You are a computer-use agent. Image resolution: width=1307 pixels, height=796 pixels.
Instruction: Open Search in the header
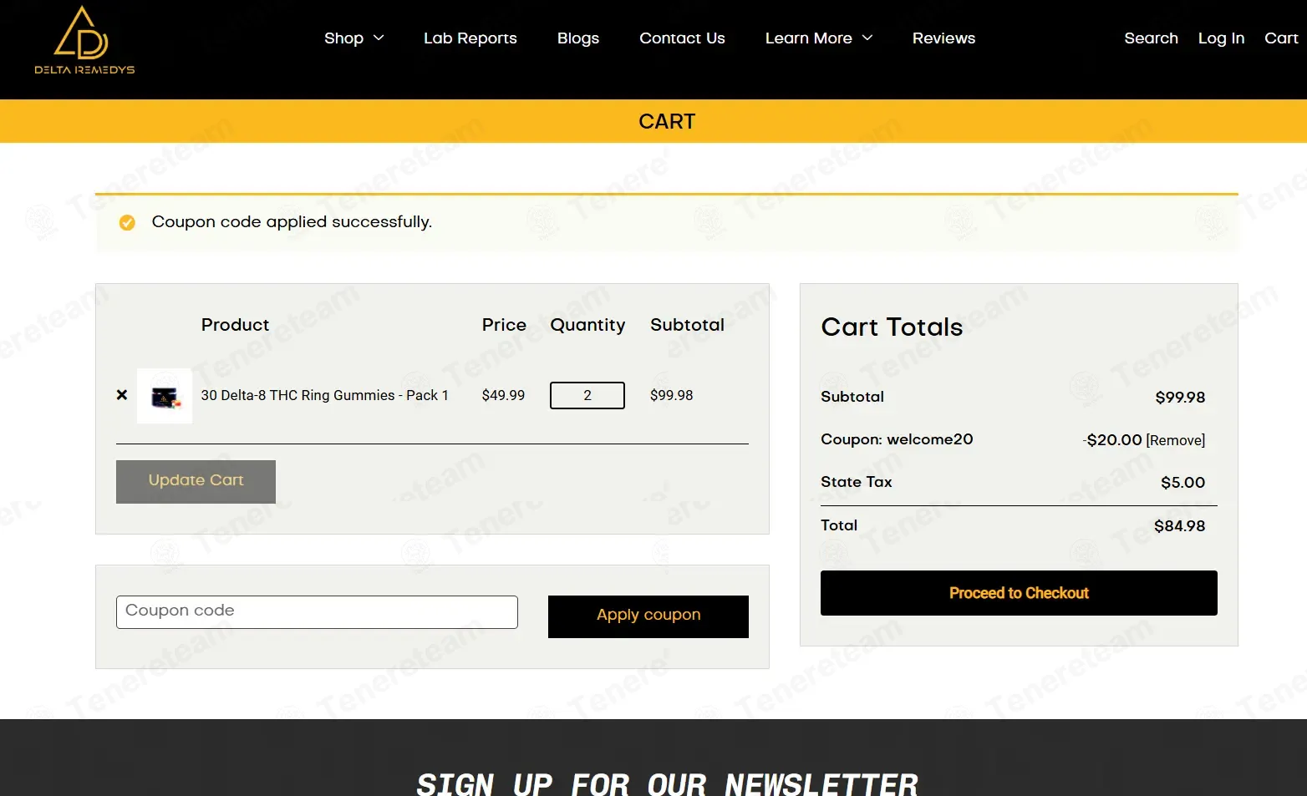tap(1151, 38)
